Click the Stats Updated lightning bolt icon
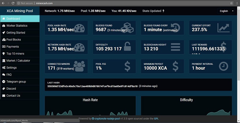Viewport: 240px width, 123px height. (163, 11)
